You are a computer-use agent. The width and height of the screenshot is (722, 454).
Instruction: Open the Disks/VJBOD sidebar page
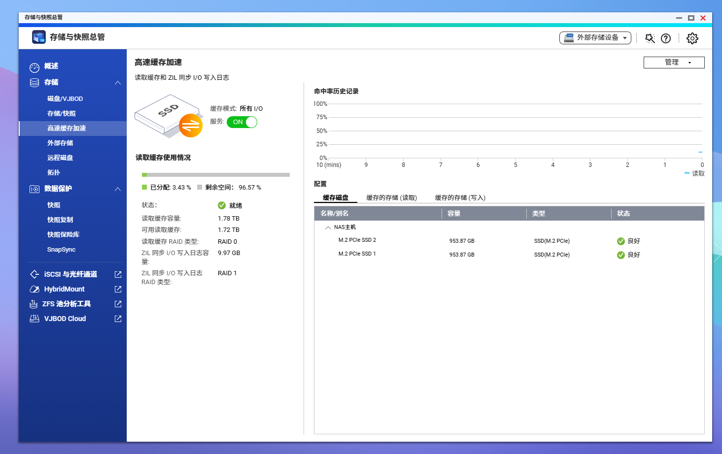click(x=65, y=99)
